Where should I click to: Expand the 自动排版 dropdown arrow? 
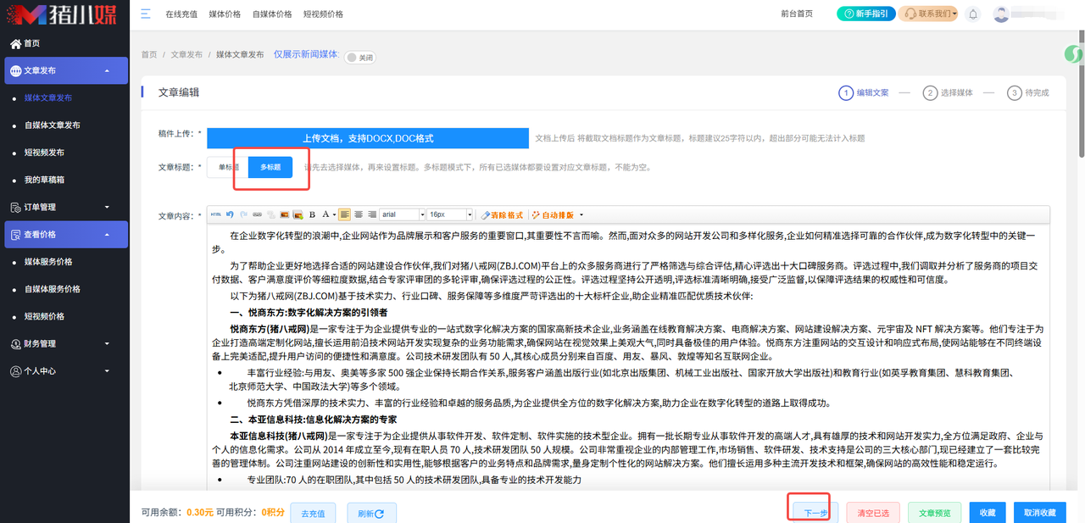[x=581, y=214]
